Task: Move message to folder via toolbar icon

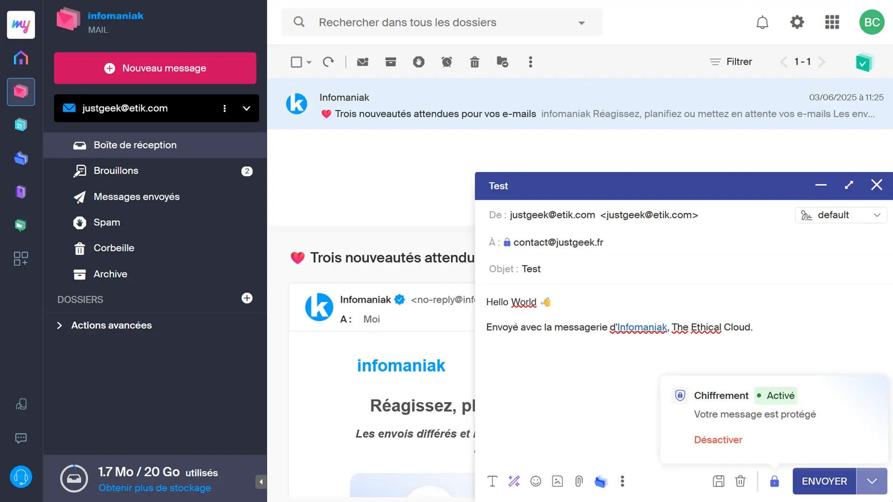Action: 502,62
